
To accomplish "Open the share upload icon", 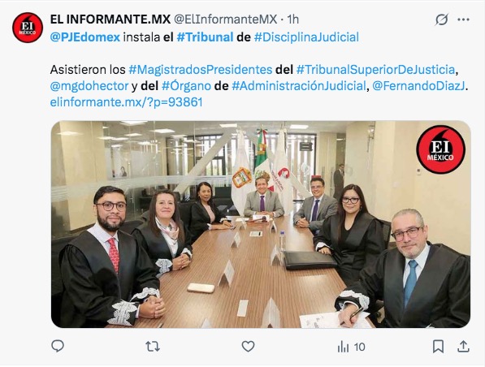I will tap(463, 346).
